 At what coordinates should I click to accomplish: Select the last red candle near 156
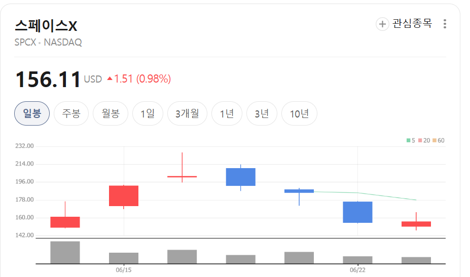point(416,224)
